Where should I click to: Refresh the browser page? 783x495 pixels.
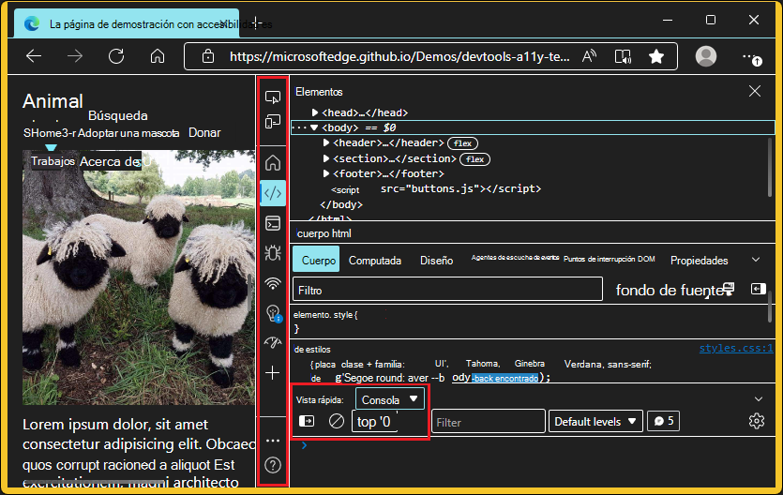point(116,56)
